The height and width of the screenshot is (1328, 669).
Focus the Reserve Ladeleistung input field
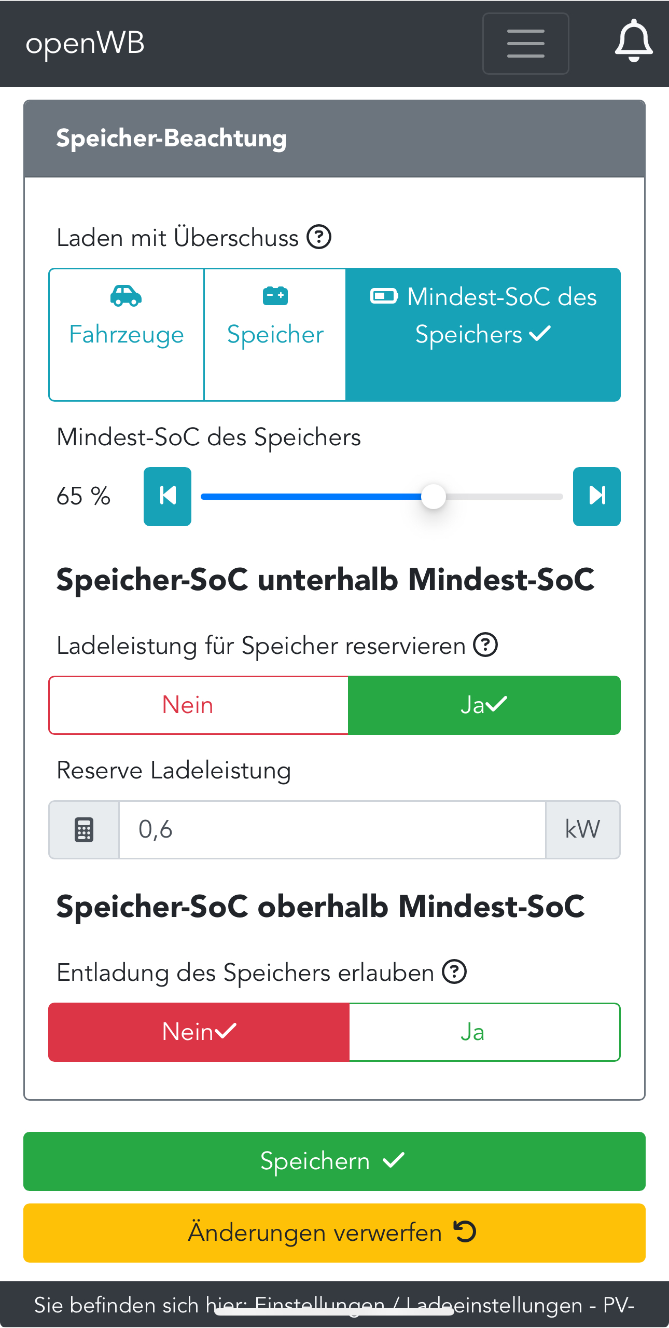coord(332,829)
